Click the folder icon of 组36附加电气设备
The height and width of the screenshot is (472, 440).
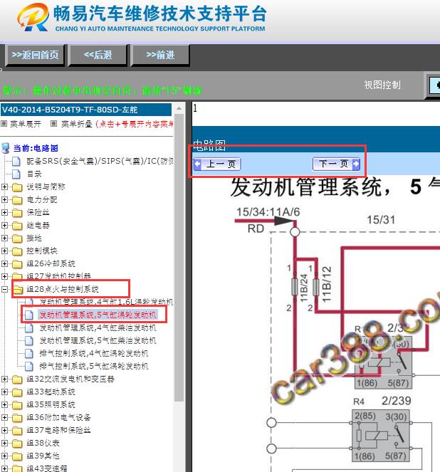pyautogui.click(x=17, y=417)
